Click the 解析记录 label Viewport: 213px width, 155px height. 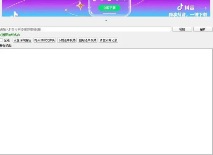click(6, 45)
